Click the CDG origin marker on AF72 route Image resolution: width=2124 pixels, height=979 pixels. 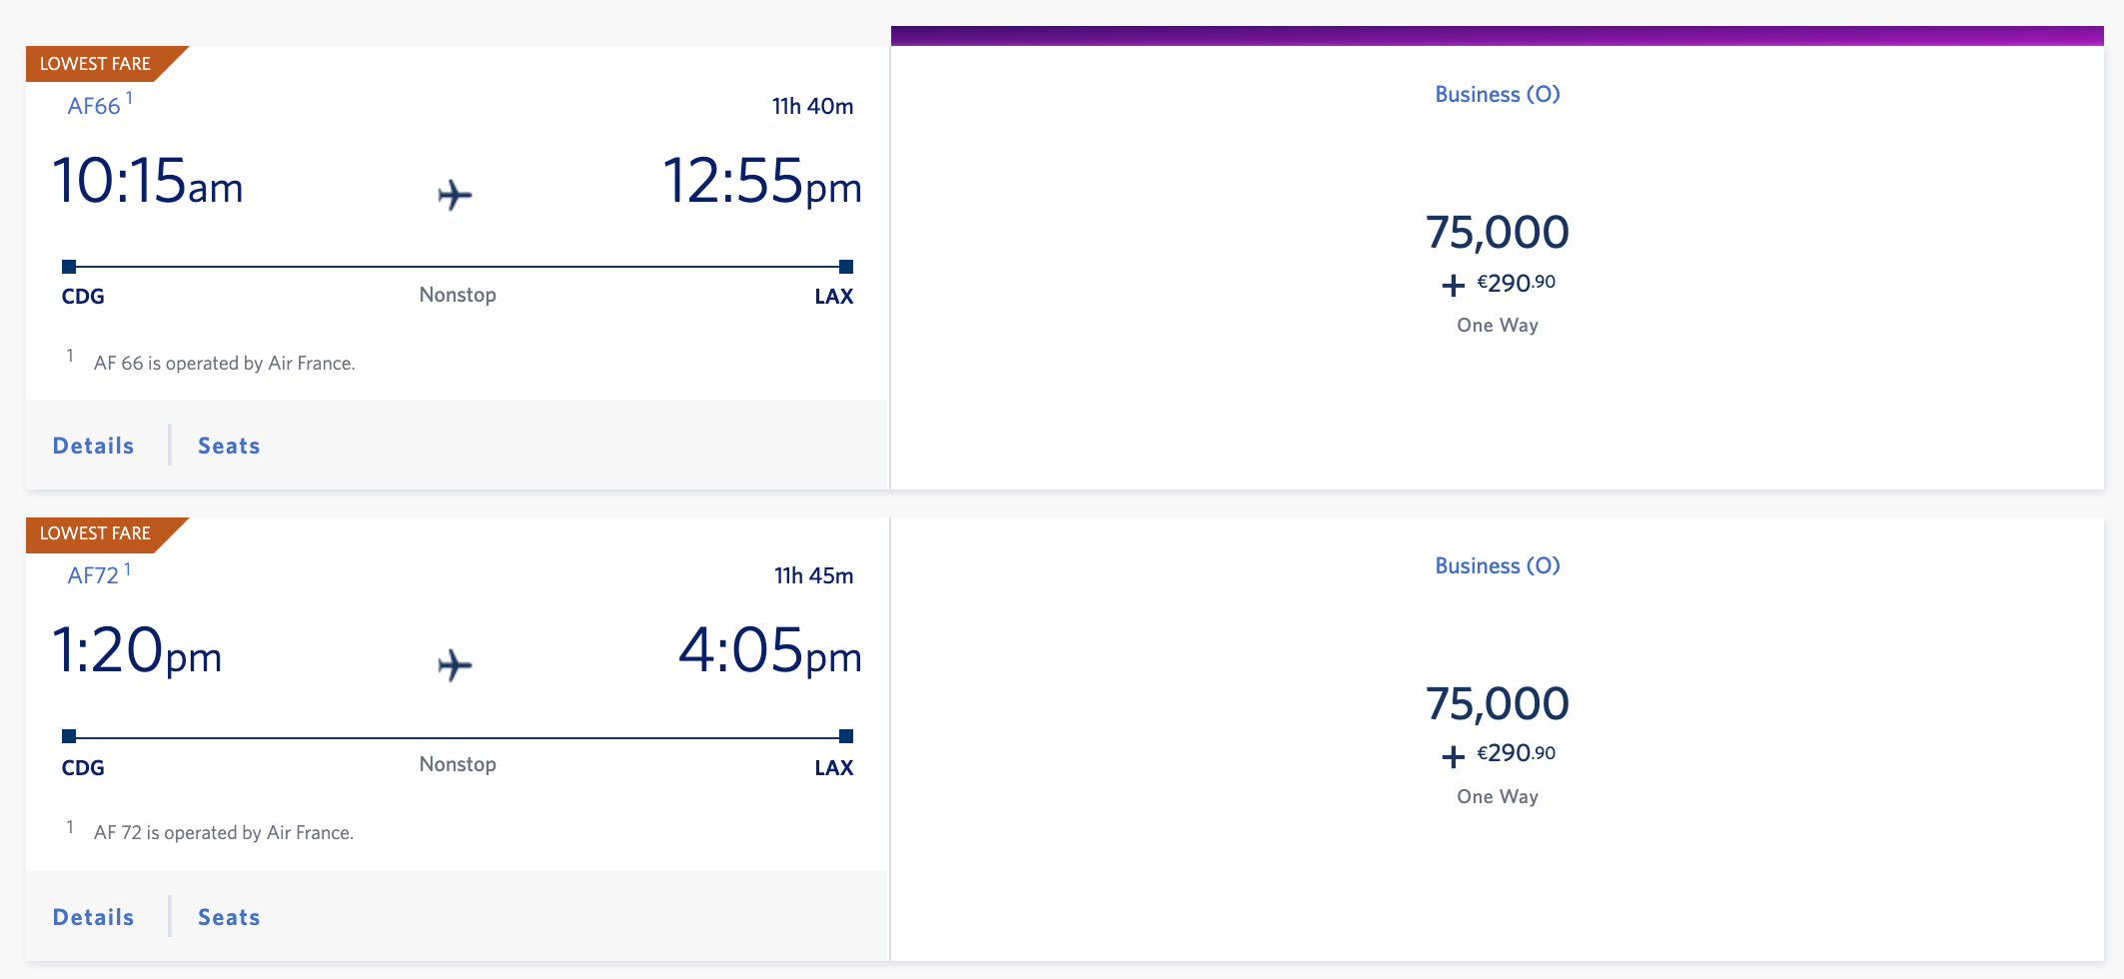[69, 736]
